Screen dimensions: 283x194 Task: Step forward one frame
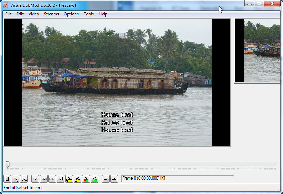click(52, 179)
